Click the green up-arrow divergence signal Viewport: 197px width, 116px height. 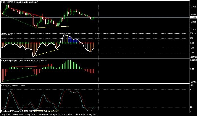[36, 75]
